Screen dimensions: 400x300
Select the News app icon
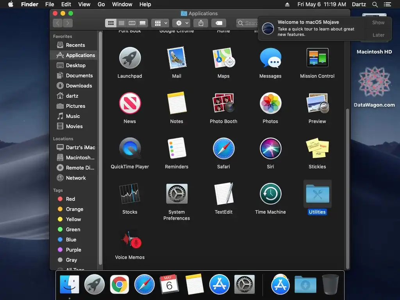click(130, 103)
